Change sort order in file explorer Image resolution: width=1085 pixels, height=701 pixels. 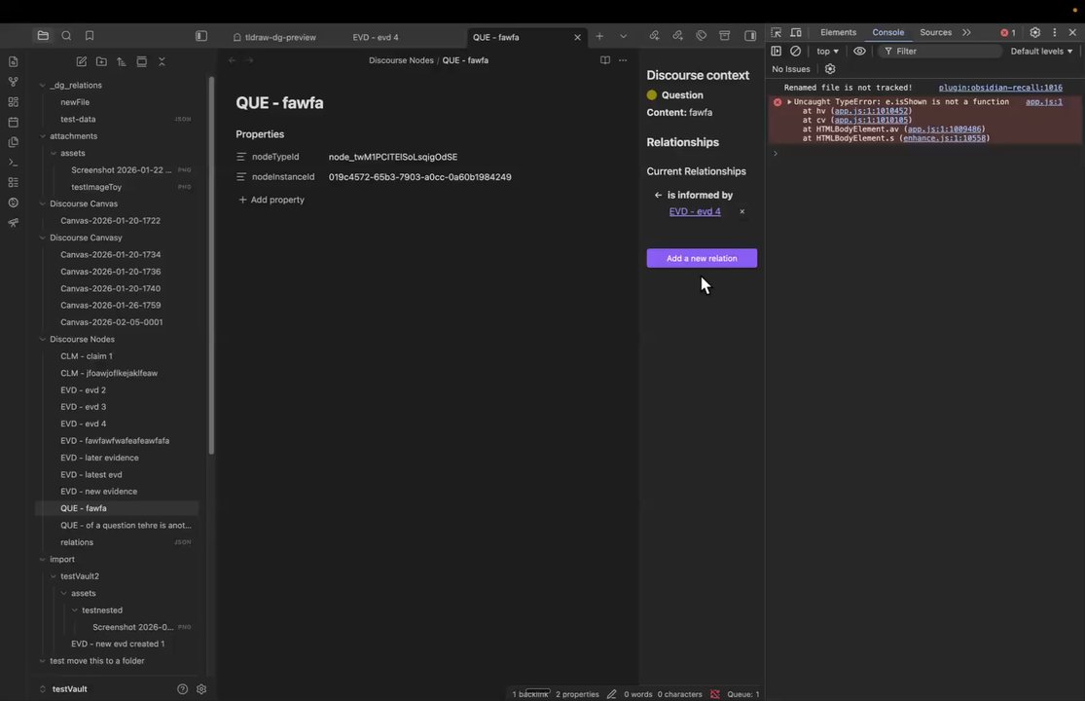[121, 61]
